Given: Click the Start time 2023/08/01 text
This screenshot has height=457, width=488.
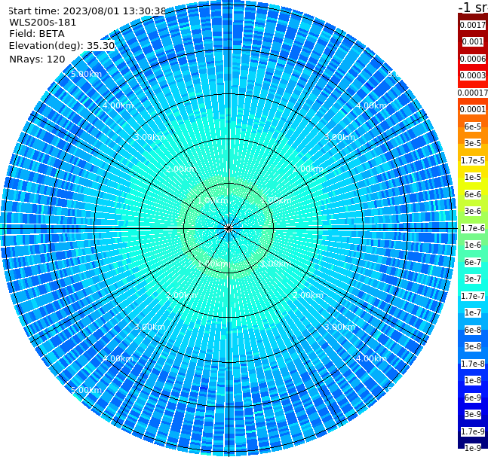Looking at the screenshot, I should 87,11.
